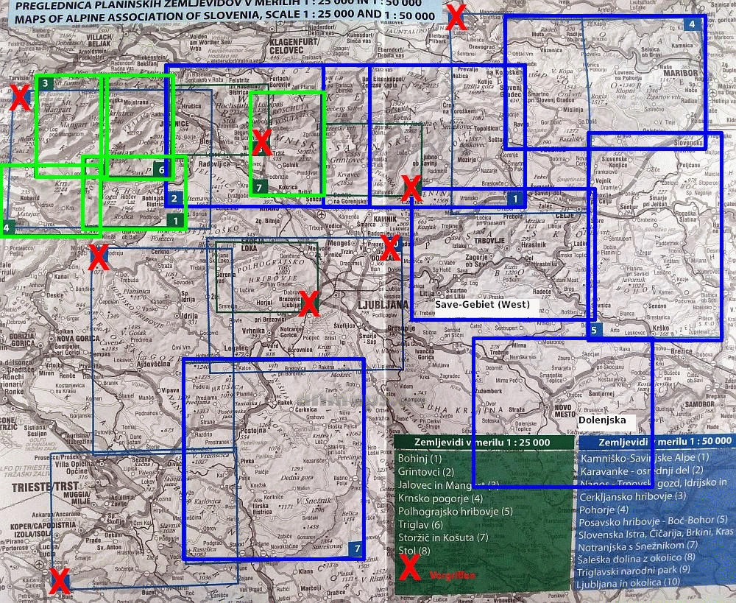Click green number 4 marker at left edge
Viewport: 736px width, 603px height.
(7, 228)
